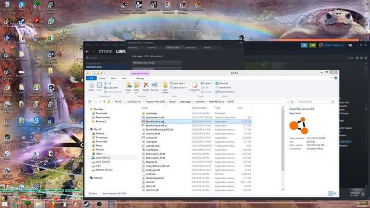Select the swiftshader folder row
The height and width of the screenshot is (208, 370).
197,113
